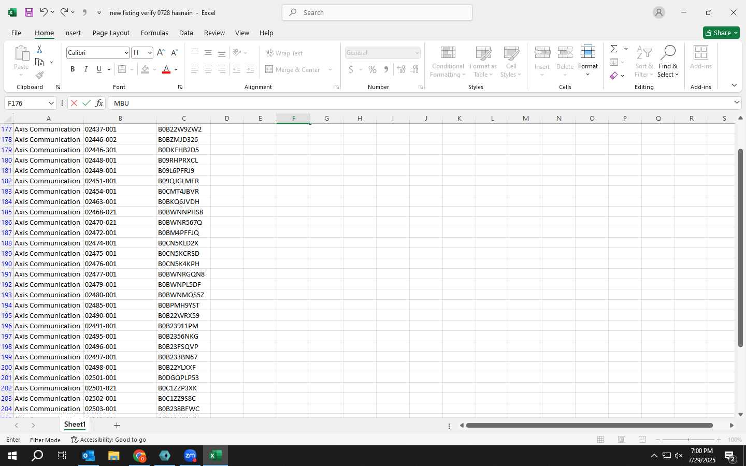The width and height of the screenshot is (746, 466).
Task: Switch to the Data tab
Action: pyautogui.click(x=186, y=33)
